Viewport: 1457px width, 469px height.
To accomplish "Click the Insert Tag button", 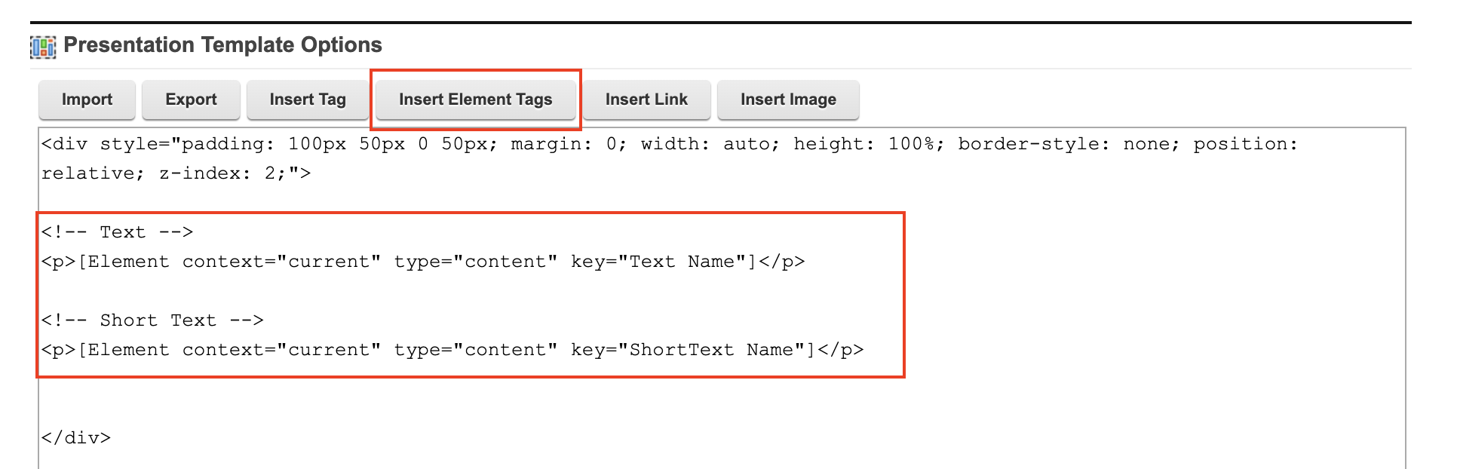I will (x=308, y=100).
